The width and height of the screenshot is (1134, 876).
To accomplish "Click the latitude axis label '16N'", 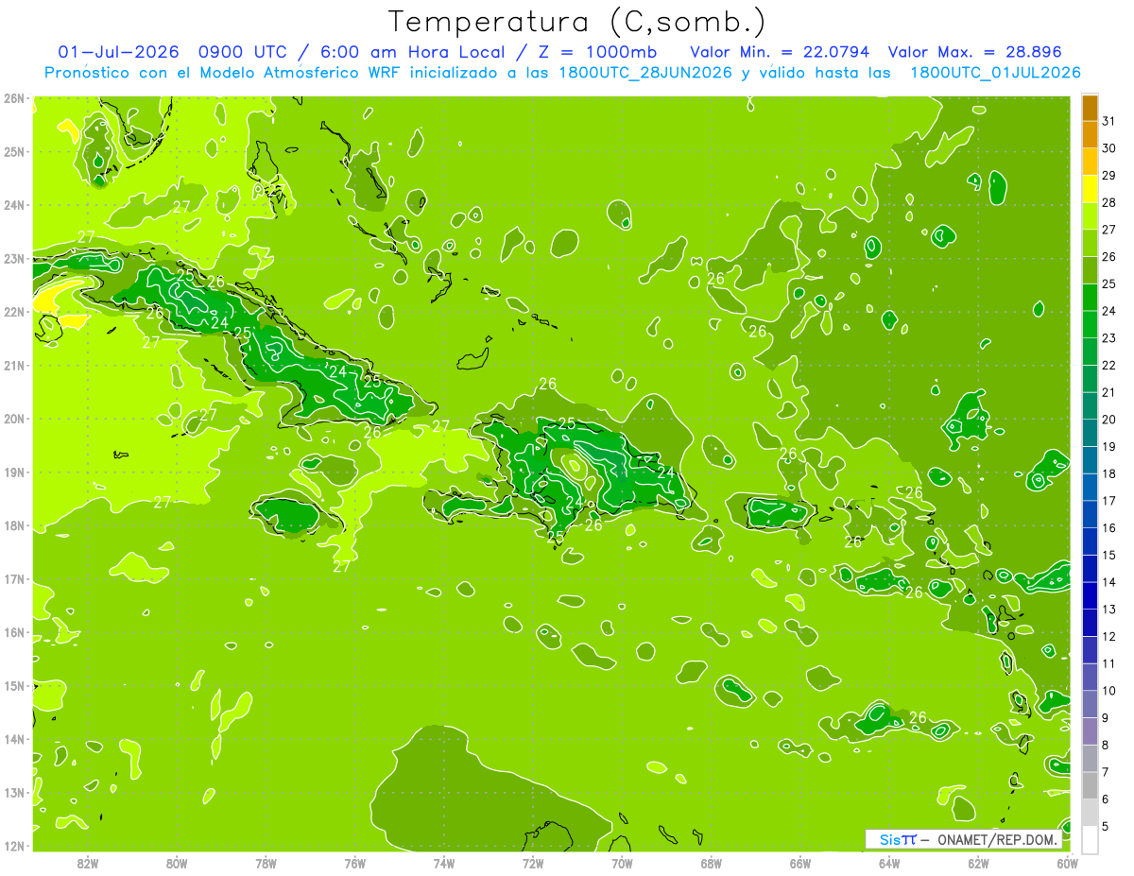I will [13, 632].
